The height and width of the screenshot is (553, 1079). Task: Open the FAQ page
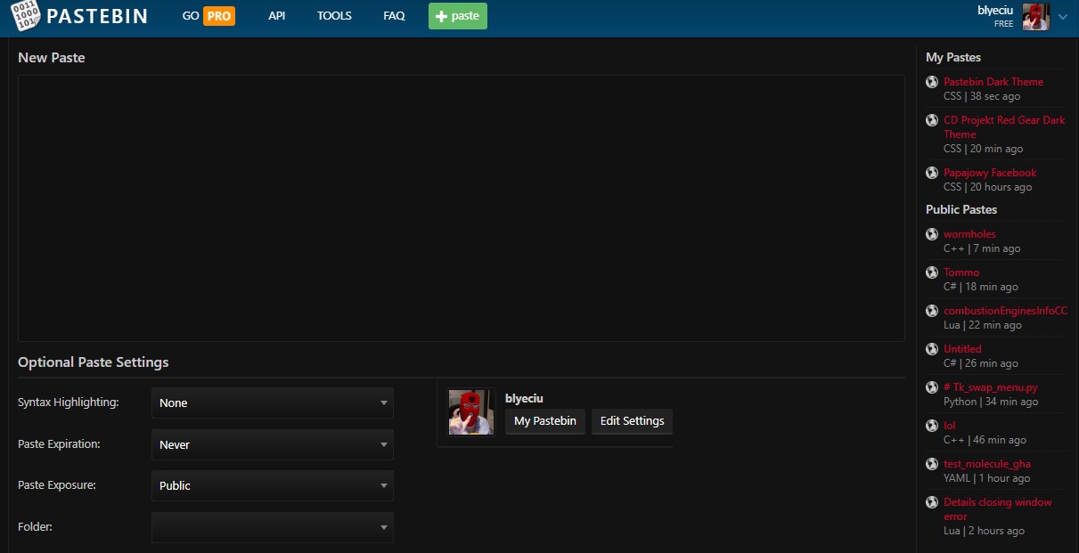pos(394,16)
